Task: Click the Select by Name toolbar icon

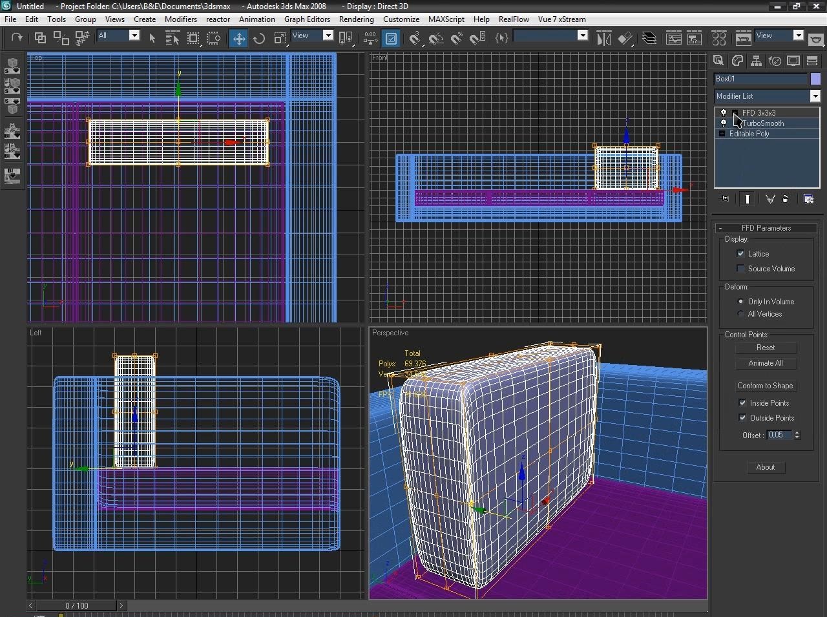Action: click(173, 39)
